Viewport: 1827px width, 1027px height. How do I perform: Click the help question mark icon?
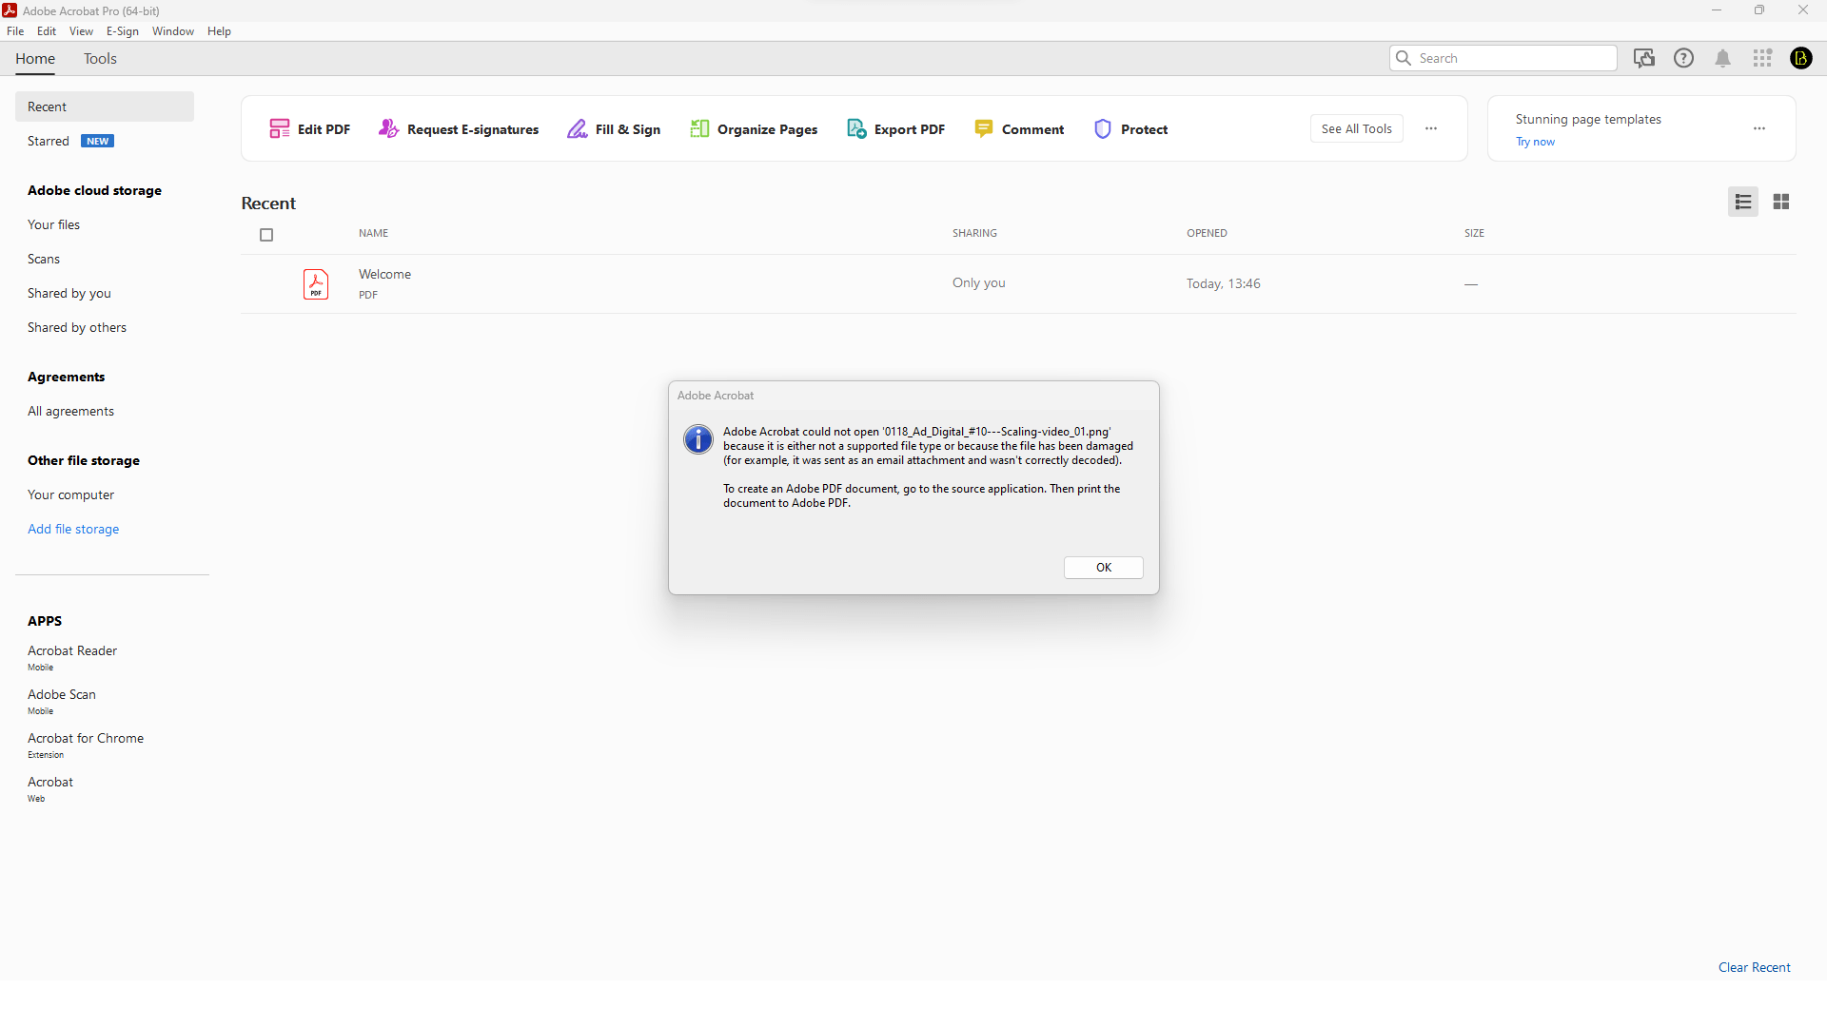pyautogui.click(x=1683, y=59)
